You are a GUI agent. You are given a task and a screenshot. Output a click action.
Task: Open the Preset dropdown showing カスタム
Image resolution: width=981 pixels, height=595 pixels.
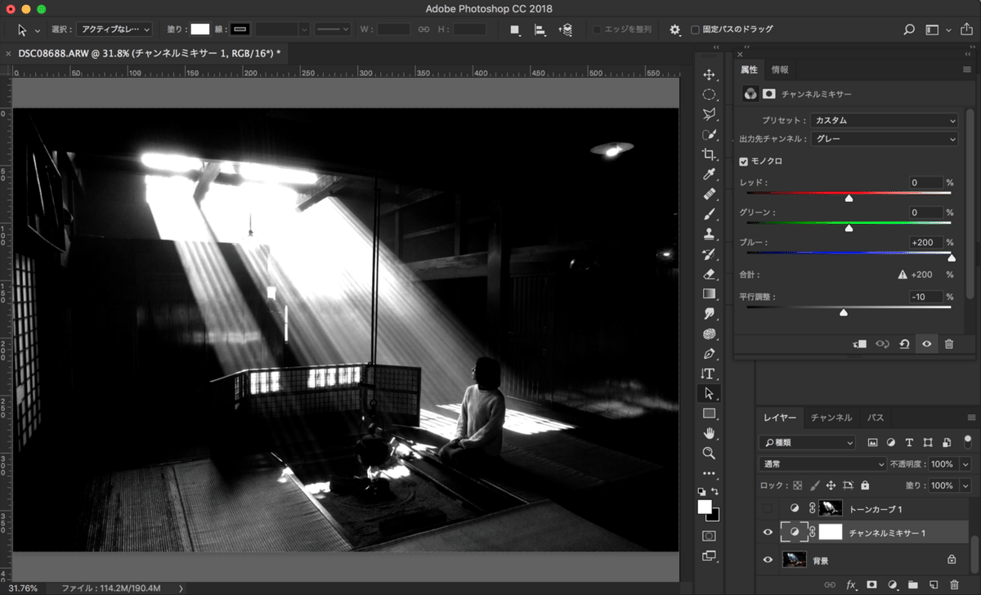pyautogui.click(x=885, y=120)
